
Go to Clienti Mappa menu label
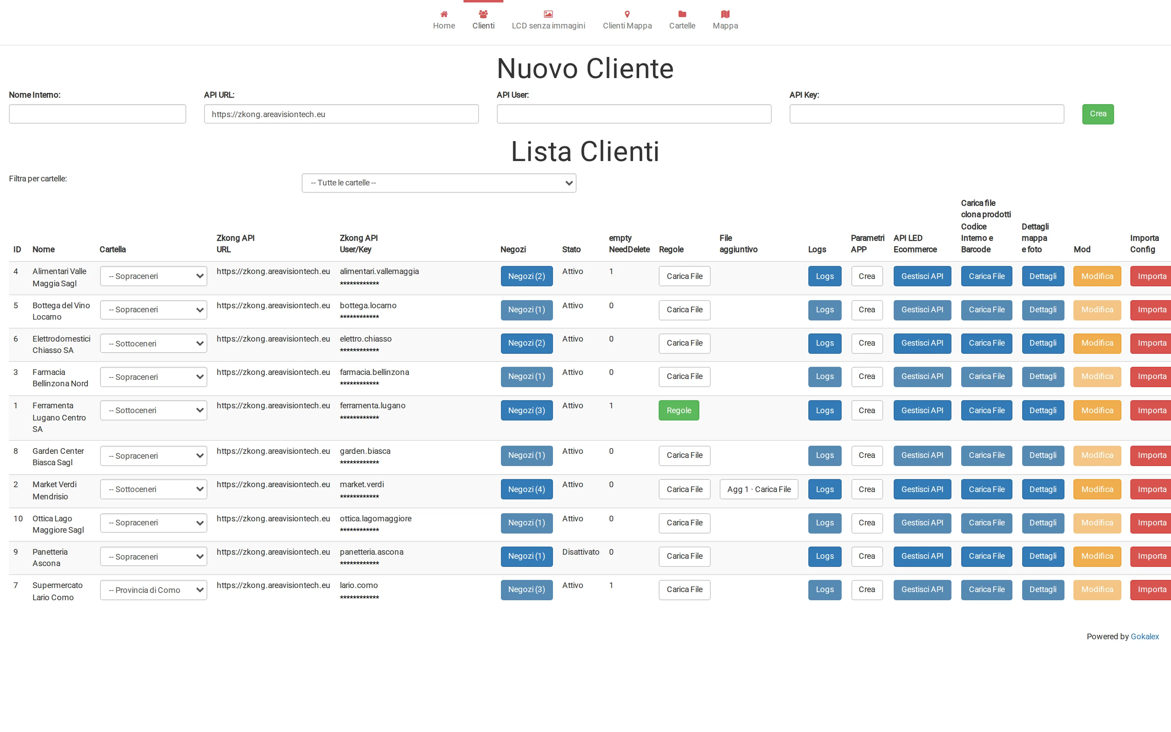click(x=627, y=26)
